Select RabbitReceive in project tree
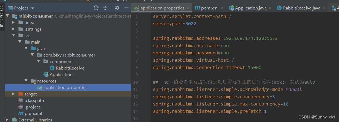 70,68
